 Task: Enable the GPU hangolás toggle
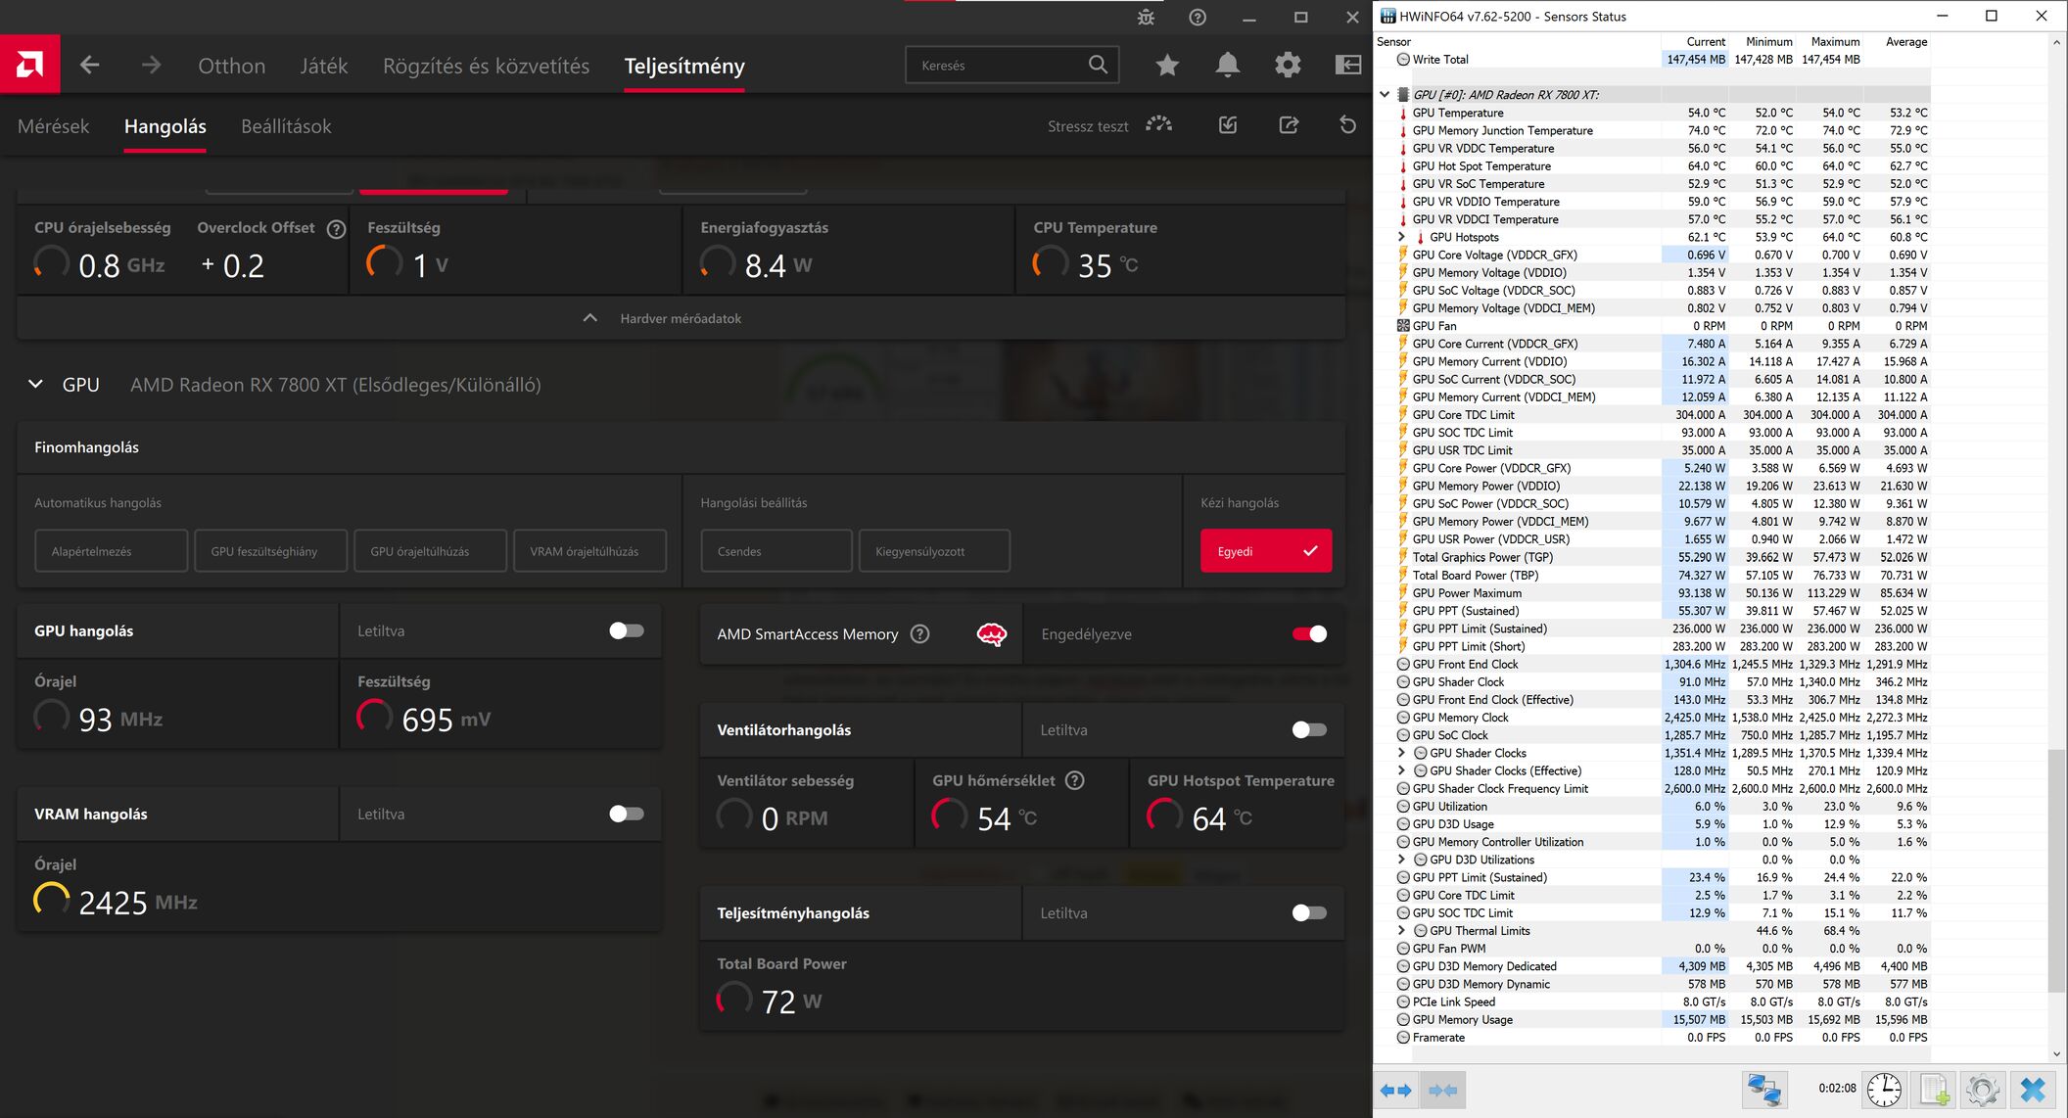(x=627, y=630)
